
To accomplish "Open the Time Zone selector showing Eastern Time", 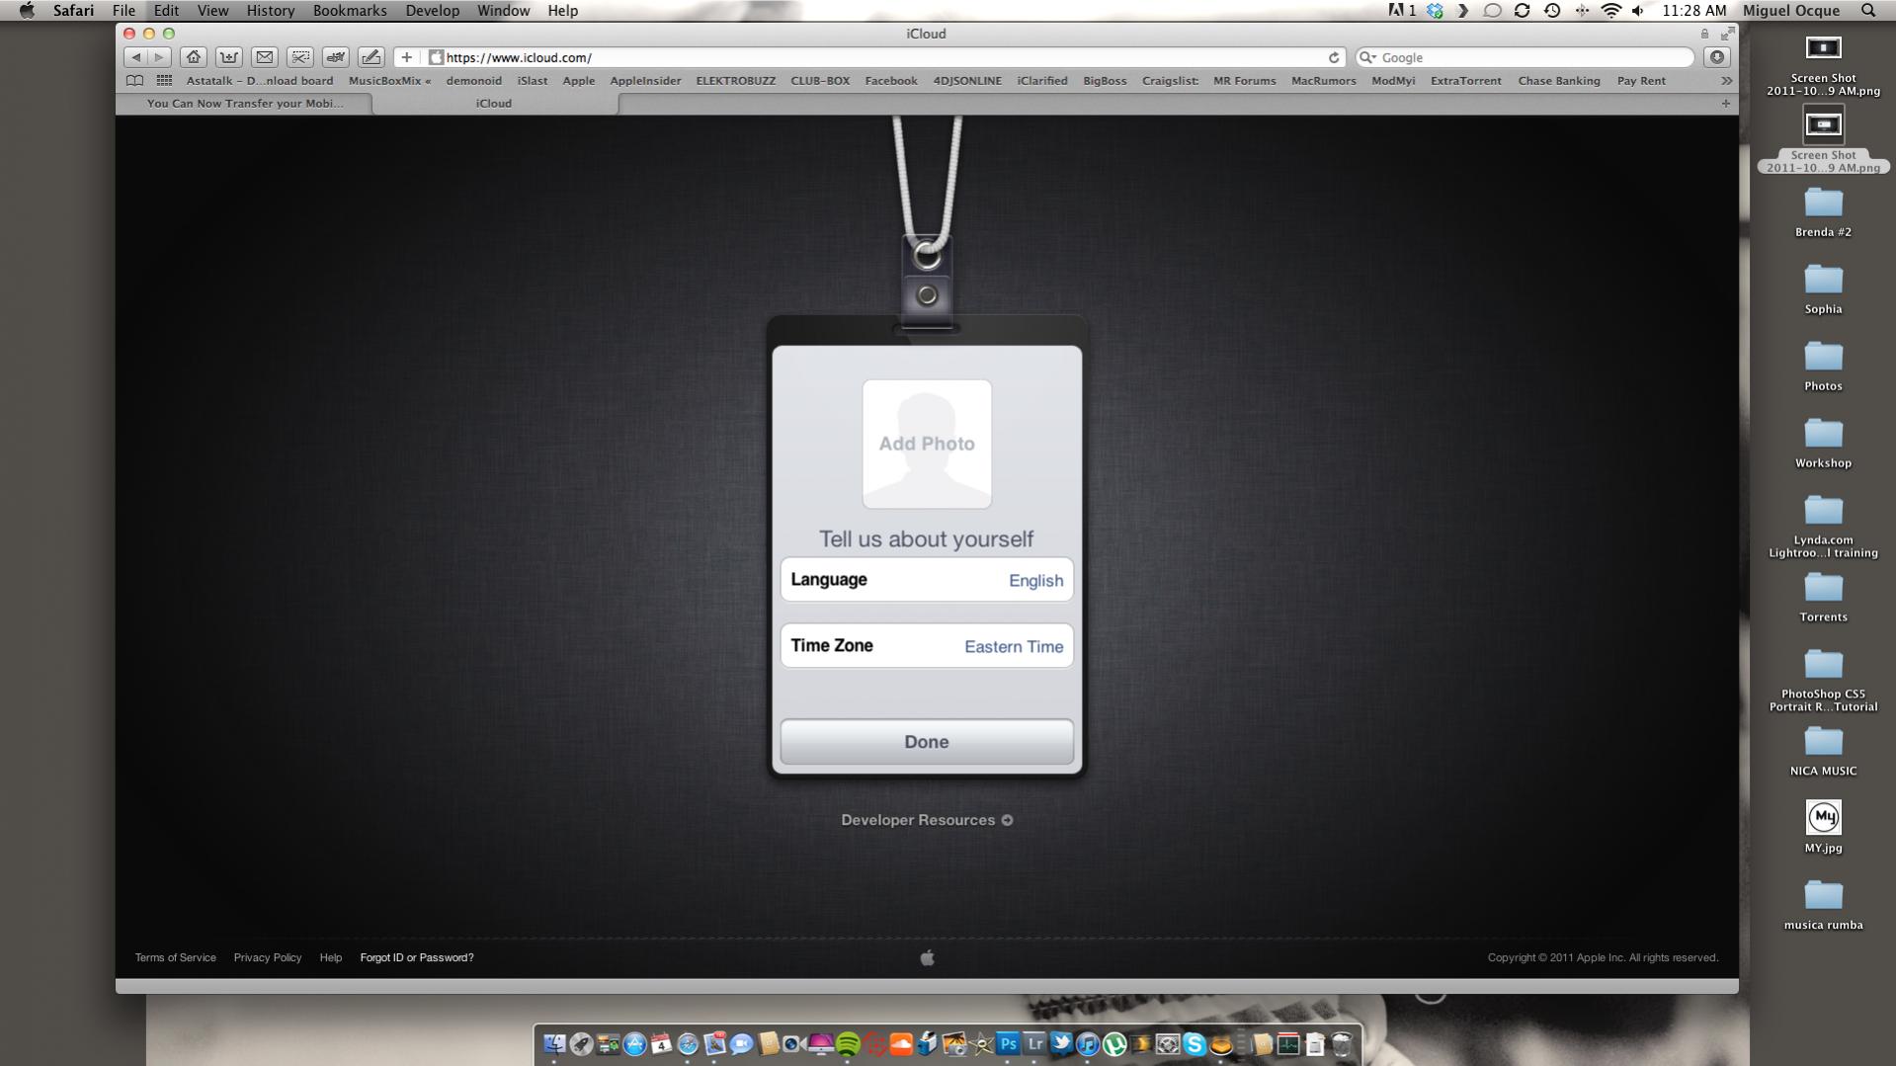I will 927,646.
